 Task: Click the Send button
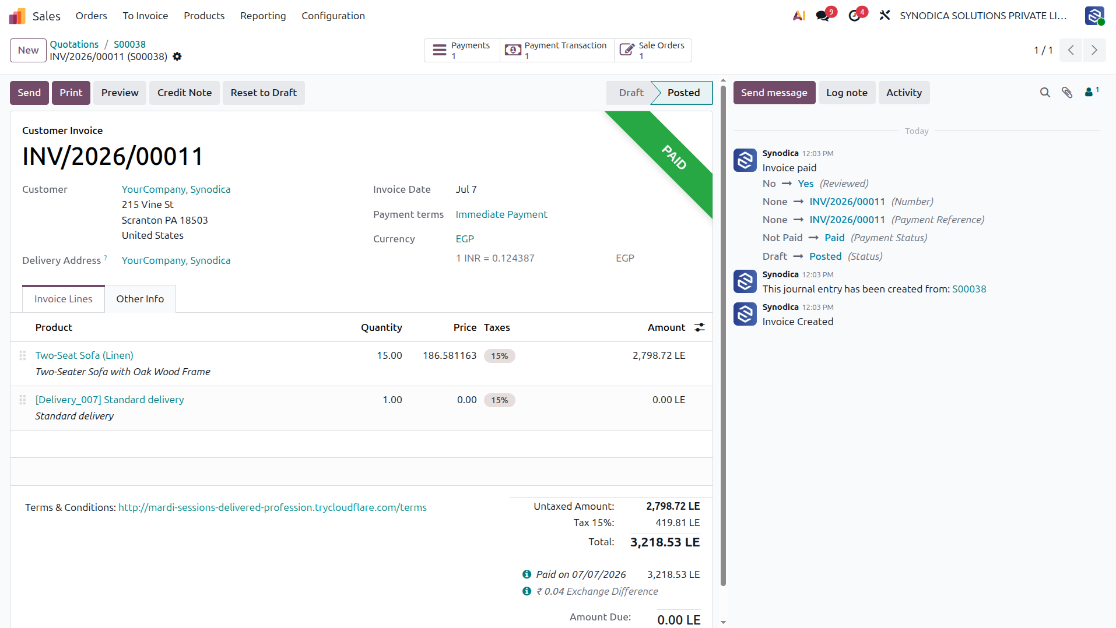click(x=29, y=93)
